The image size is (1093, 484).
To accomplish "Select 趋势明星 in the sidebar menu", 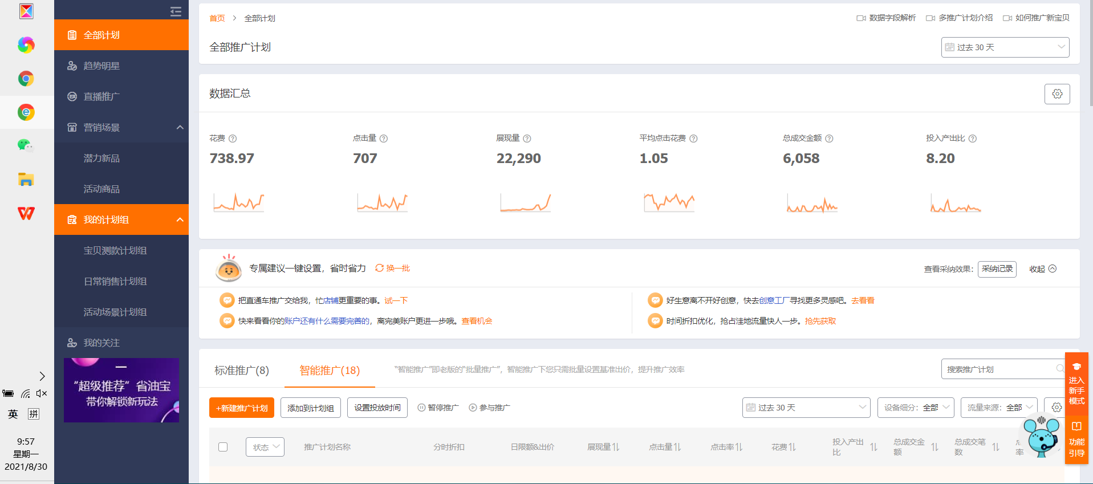I will (101, 66).
